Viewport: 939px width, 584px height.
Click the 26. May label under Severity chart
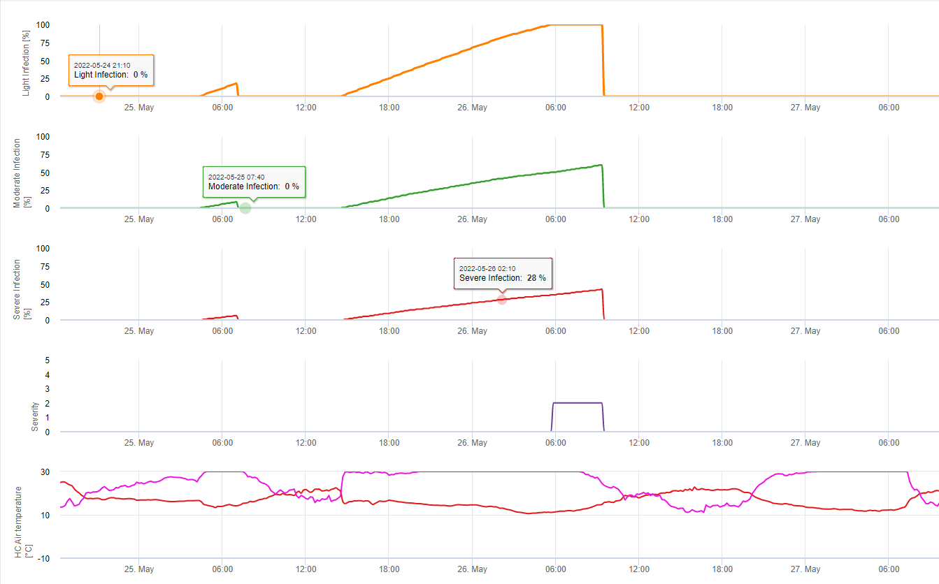pyautogui.click(x=473, y=443)
